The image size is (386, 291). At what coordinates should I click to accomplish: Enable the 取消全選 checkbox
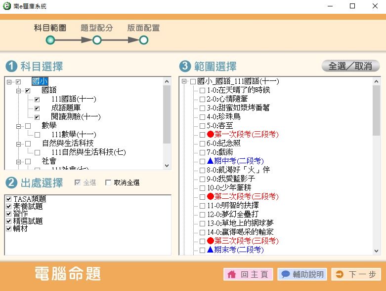tap(108, 183)
